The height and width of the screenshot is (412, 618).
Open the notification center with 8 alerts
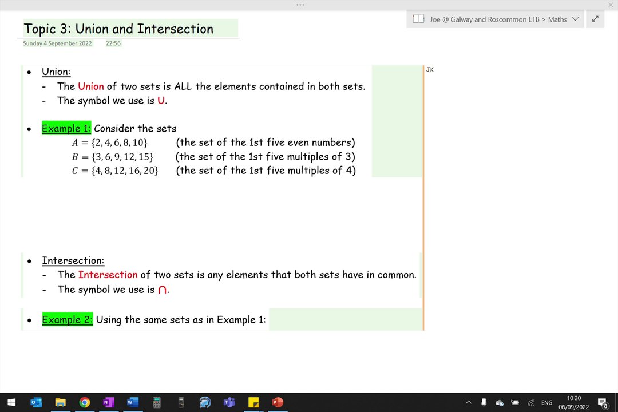(x=603, y=403)
